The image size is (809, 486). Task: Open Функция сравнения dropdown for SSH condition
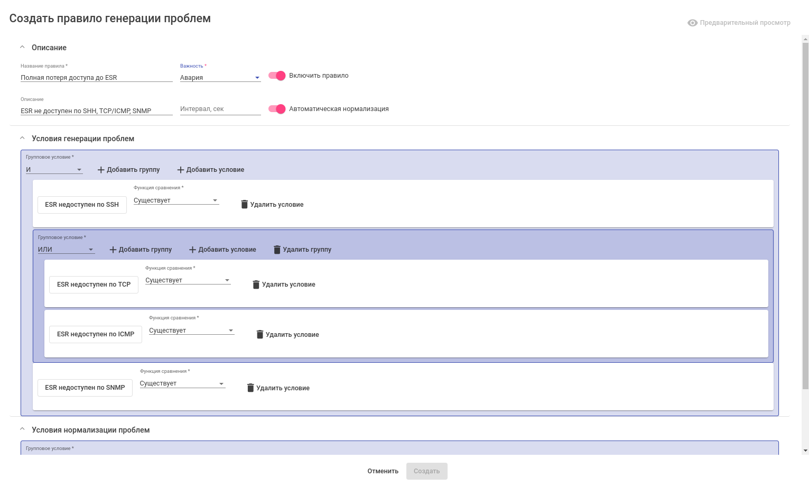pos(176,200)
